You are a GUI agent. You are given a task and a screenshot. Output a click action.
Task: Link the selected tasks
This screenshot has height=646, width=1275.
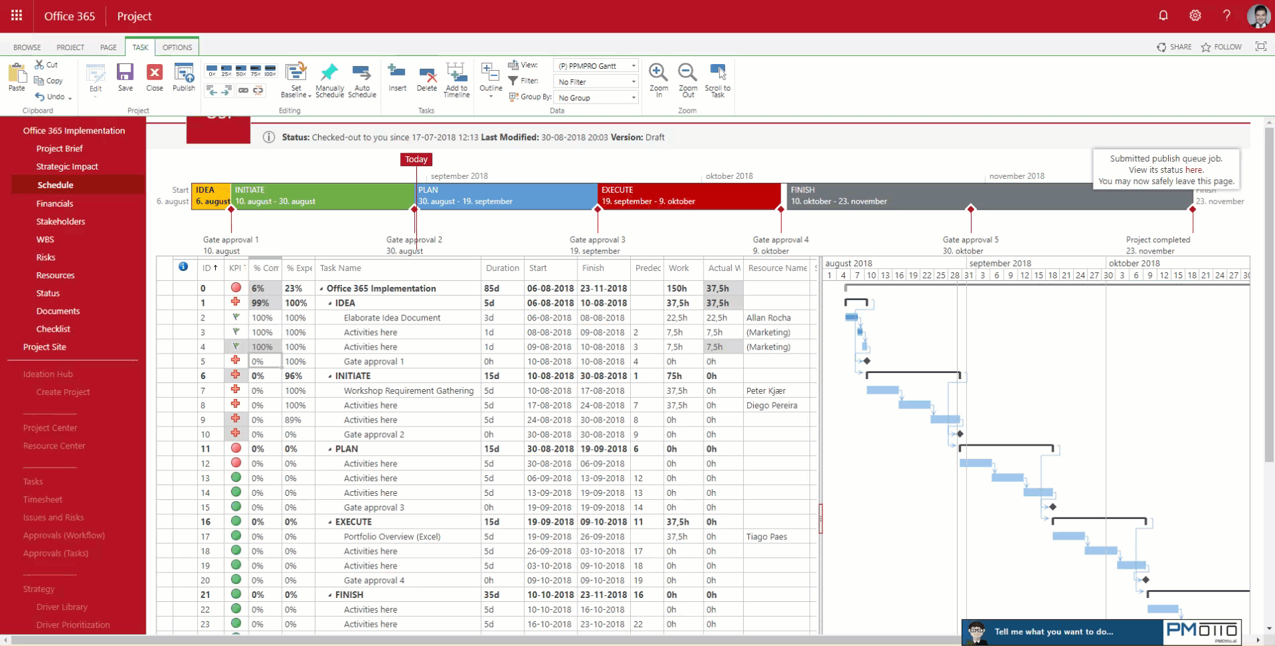243,90
